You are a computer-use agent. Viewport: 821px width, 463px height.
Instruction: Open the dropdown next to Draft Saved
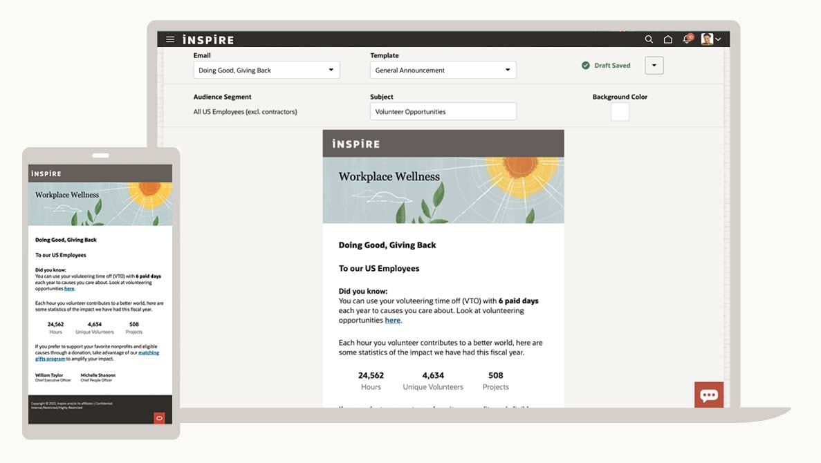click(654, 65)
